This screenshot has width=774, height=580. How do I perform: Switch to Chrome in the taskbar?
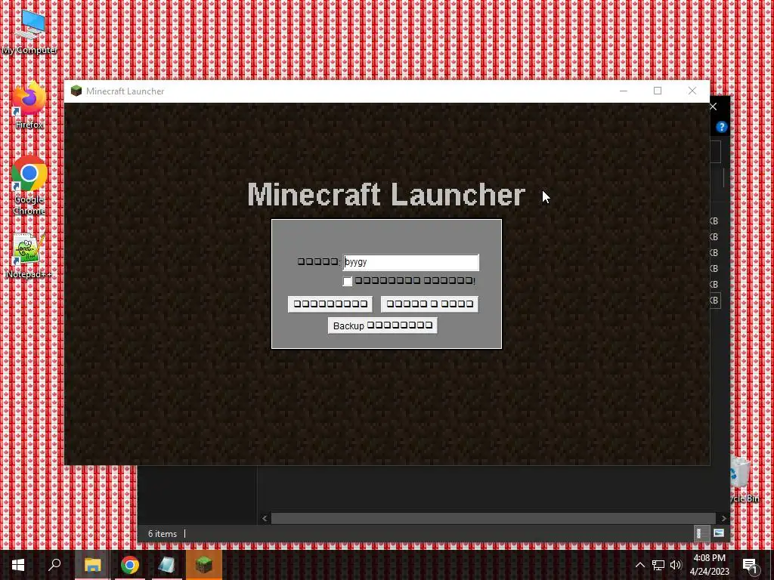click(x=130, y=565)
